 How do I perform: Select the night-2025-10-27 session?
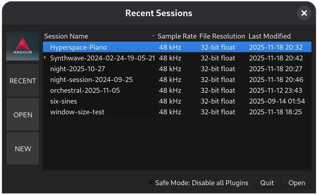pyautogui.click(x=177, y=69)
